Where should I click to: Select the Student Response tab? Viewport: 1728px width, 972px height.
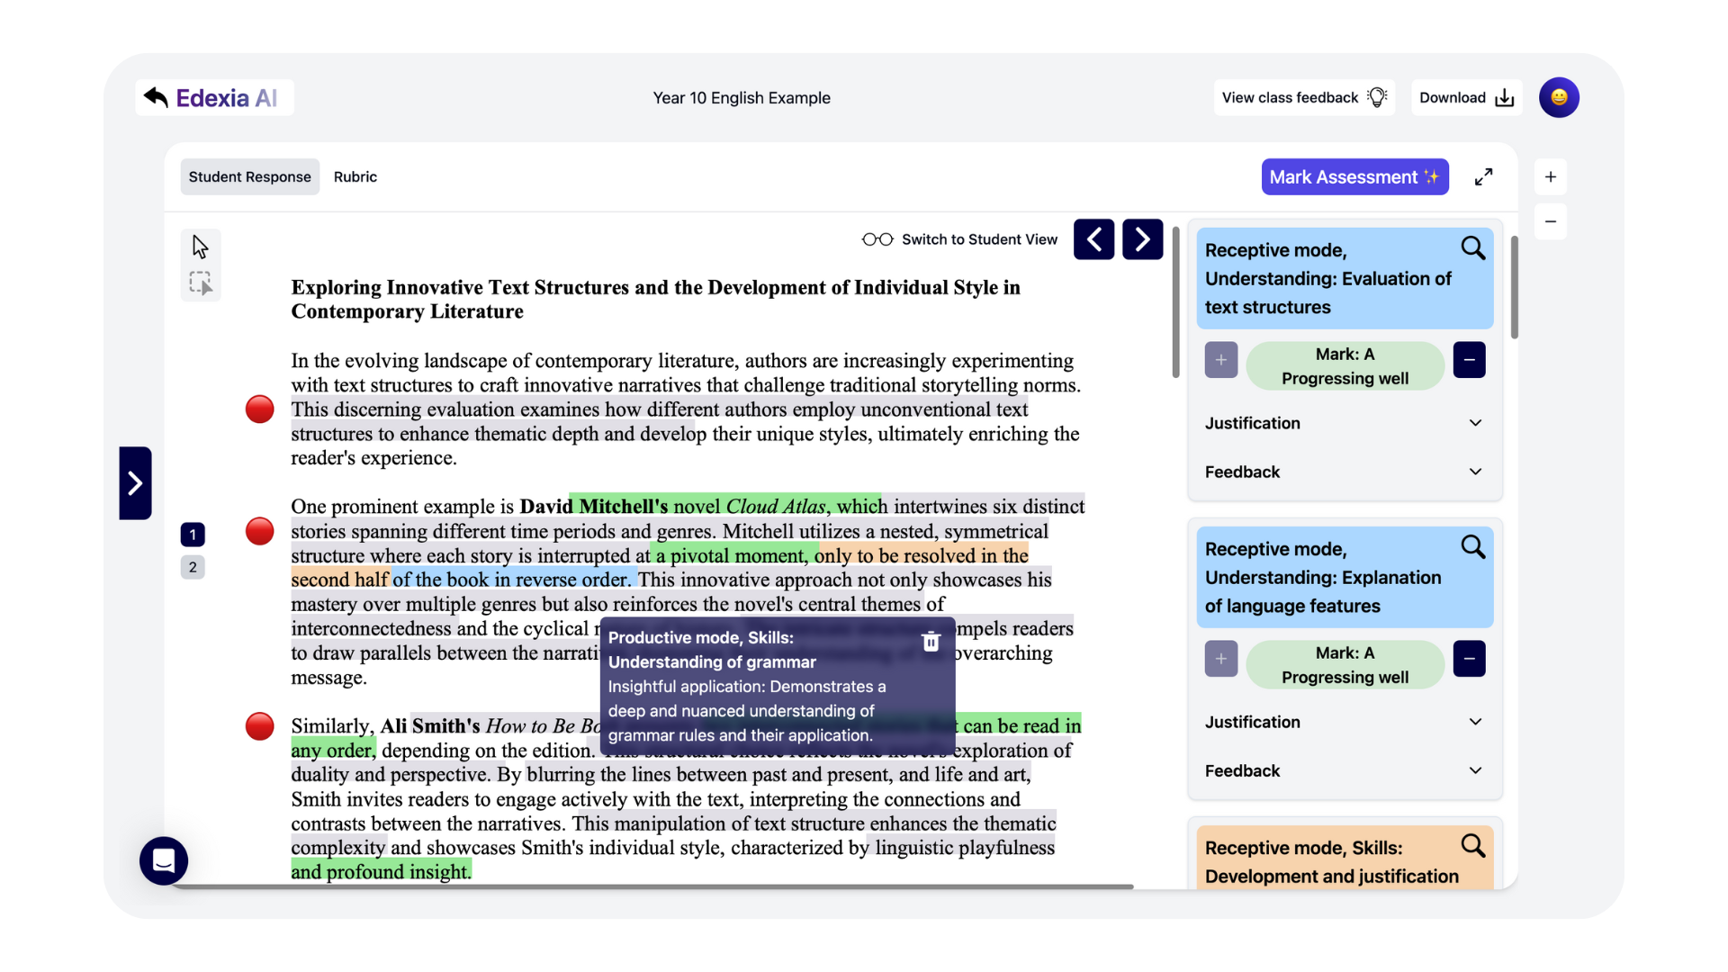pos(249,175)
